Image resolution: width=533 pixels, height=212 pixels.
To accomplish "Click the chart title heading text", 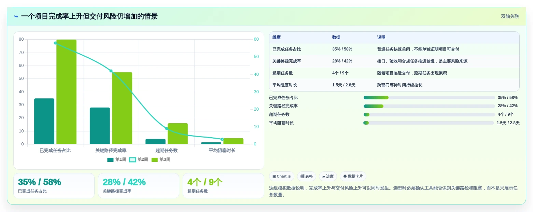I will 89,16.
